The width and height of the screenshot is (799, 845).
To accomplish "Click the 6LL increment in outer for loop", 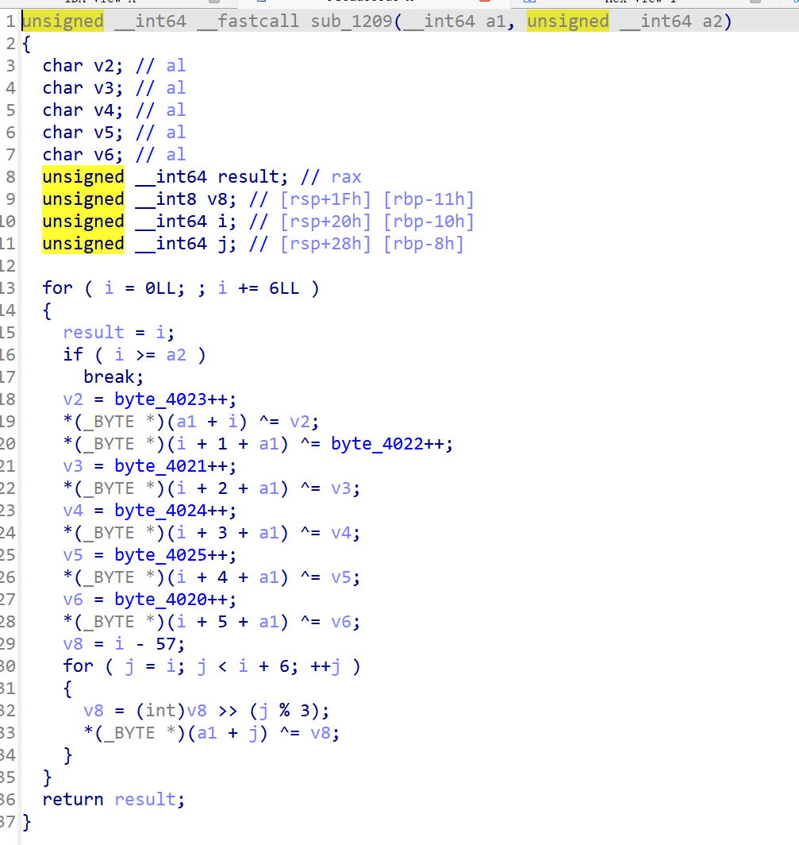I will 284,287.
